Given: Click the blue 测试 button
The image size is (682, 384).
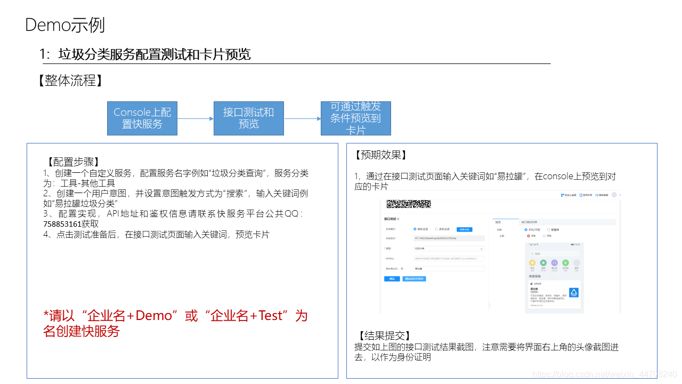Looking at the screenshot, I should pyautogui.click(x=392, y=278).
